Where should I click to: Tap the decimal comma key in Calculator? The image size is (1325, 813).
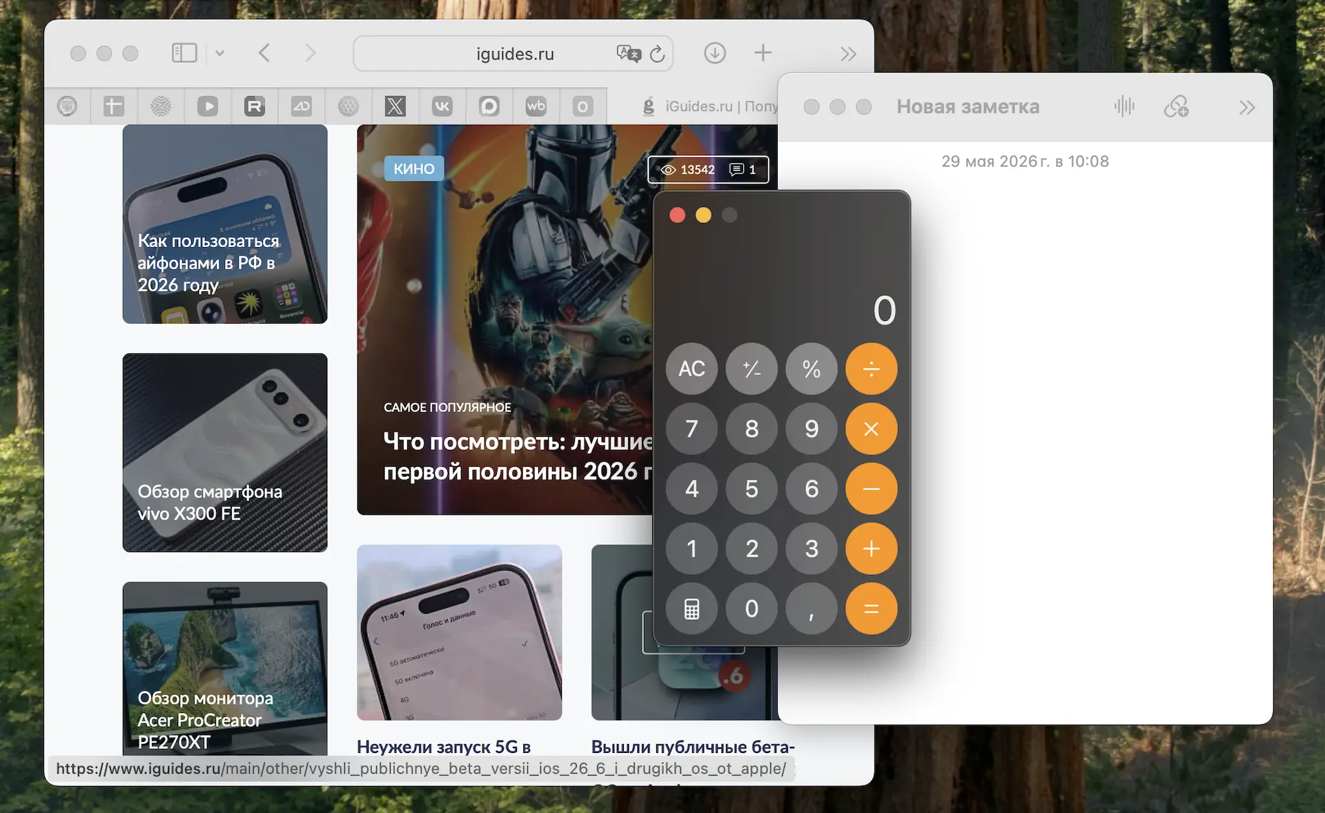(x=812, y=609)
